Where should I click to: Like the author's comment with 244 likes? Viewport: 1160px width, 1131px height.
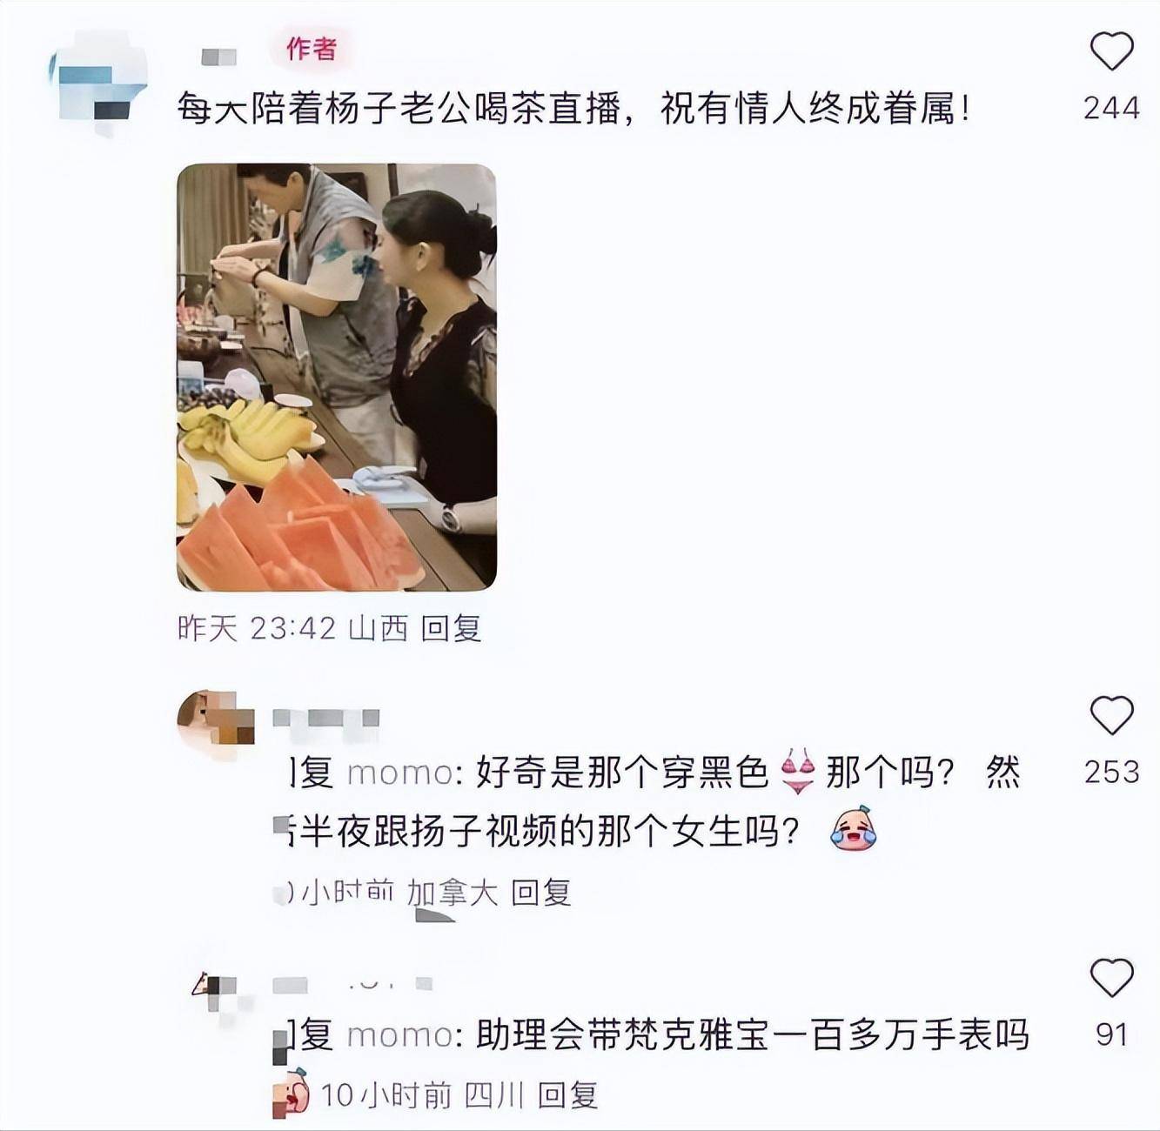[x=1111, y=51]
